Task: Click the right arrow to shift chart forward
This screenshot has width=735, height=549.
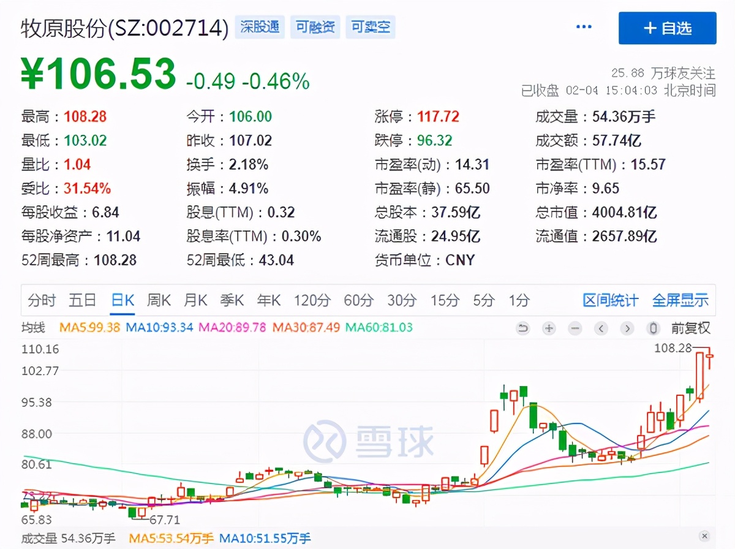Action: click(627, 328)
